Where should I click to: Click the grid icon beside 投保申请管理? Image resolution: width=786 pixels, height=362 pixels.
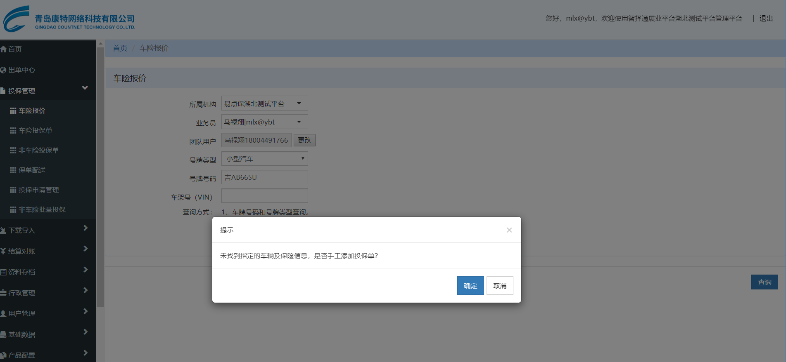coord(13,190)
